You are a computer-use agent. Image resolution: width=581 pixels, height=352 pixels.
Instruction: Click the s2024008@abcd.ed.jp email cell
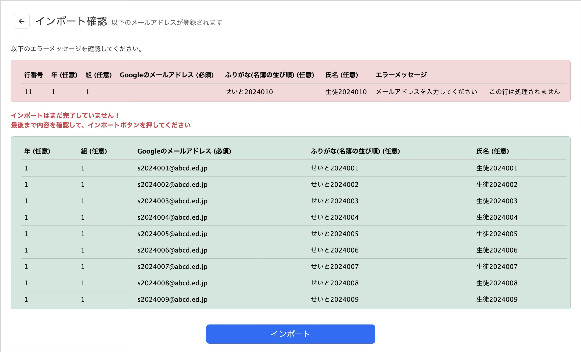tap(172, 283)
